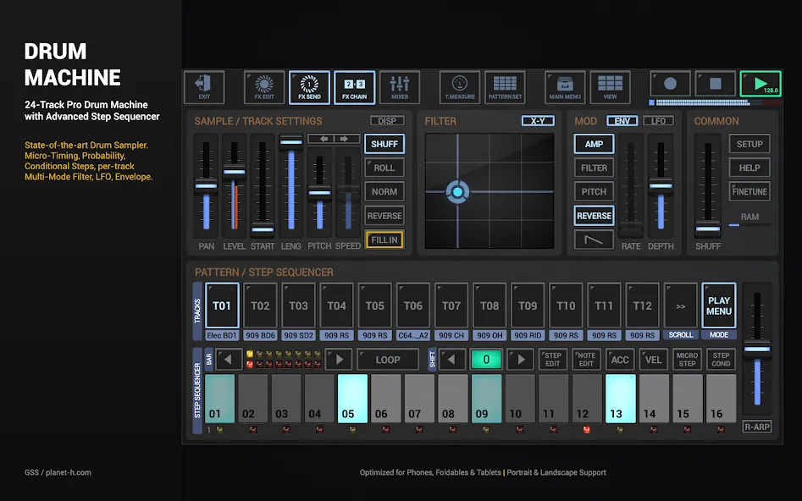The width and height of the screenshot is (802, 501).
Task: Open the SETUP dialog
Action: (x=749, y=144)
